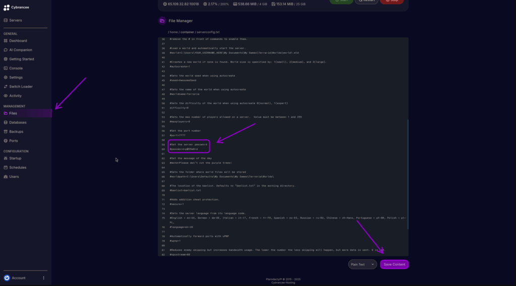View the Activity log
This screenshot has height=286, width=516.
tap(13, 96)
